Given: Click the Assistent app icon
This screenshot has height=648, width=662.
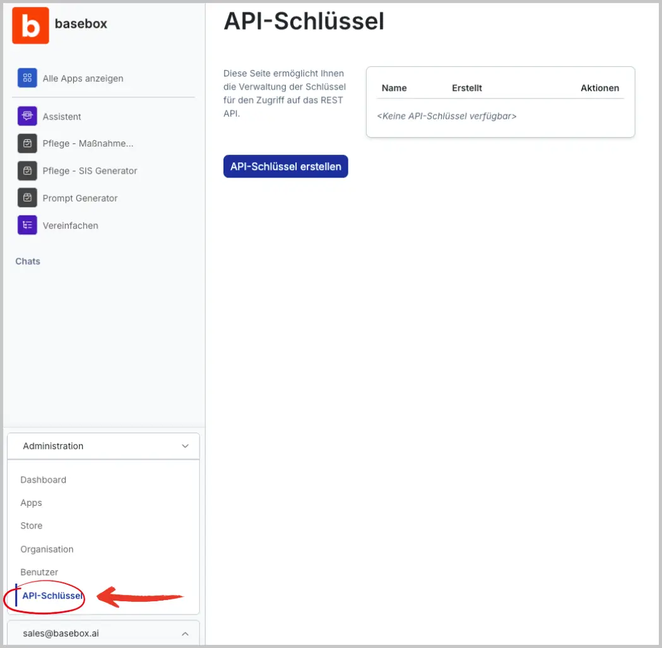Looking at the screenshot, I should 27,116.
